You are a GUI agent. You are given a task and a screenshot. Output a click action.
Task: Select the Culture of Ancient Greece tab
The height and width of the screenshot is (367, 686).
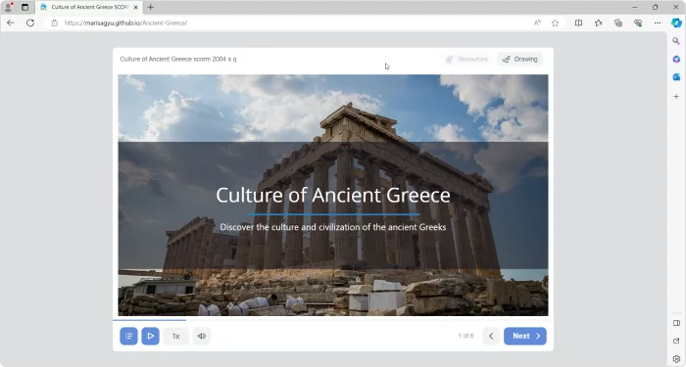[x=89, y=7]
